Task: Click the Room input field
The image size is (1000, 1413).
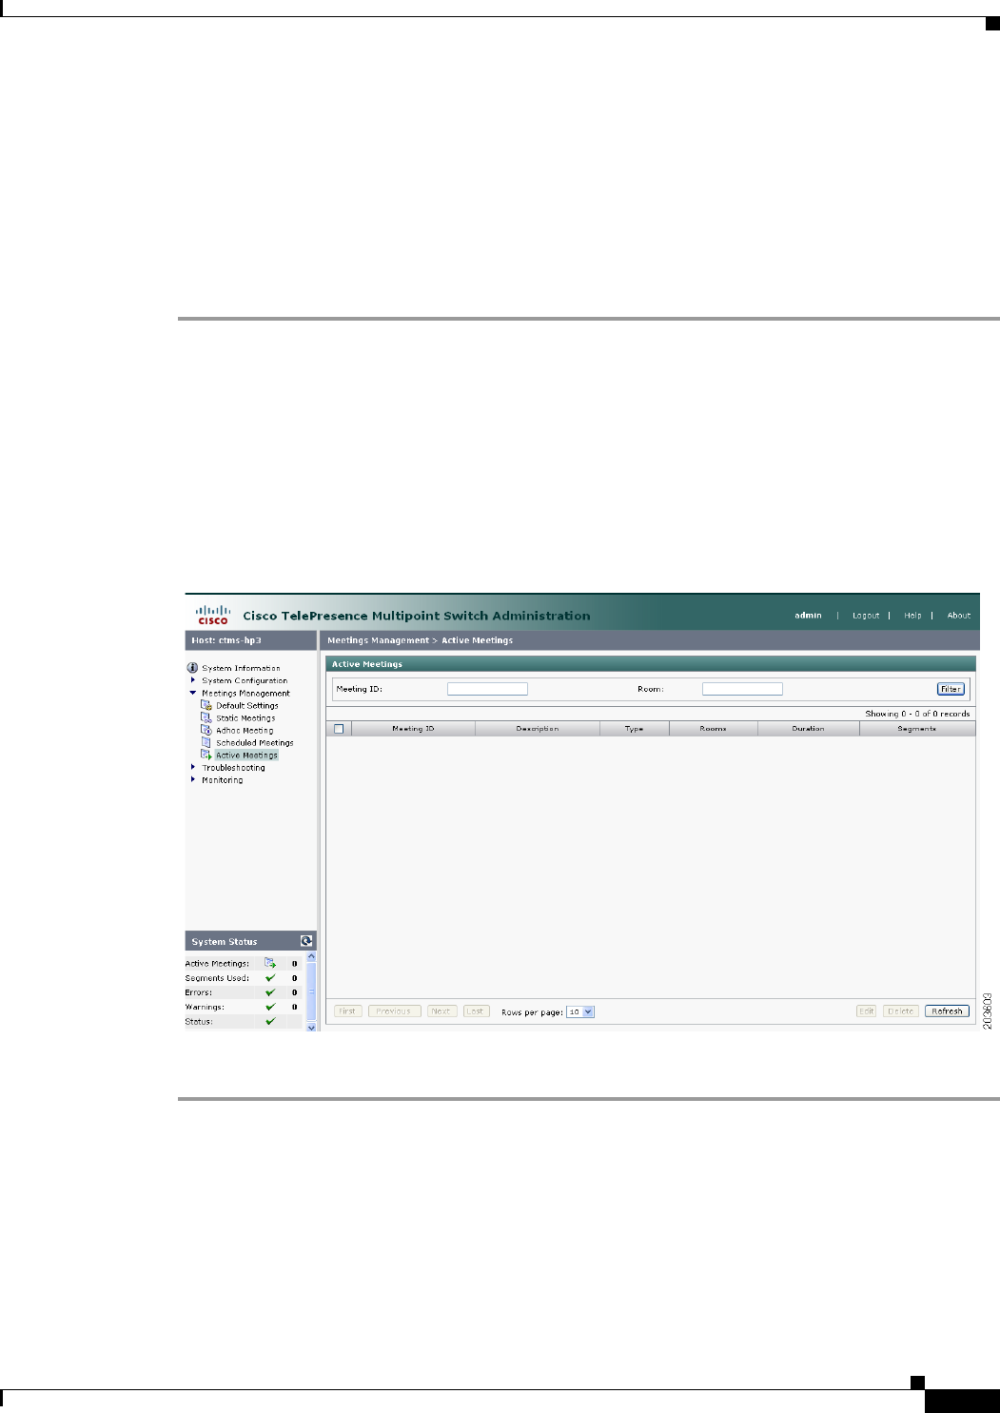Action: (742, 689)
